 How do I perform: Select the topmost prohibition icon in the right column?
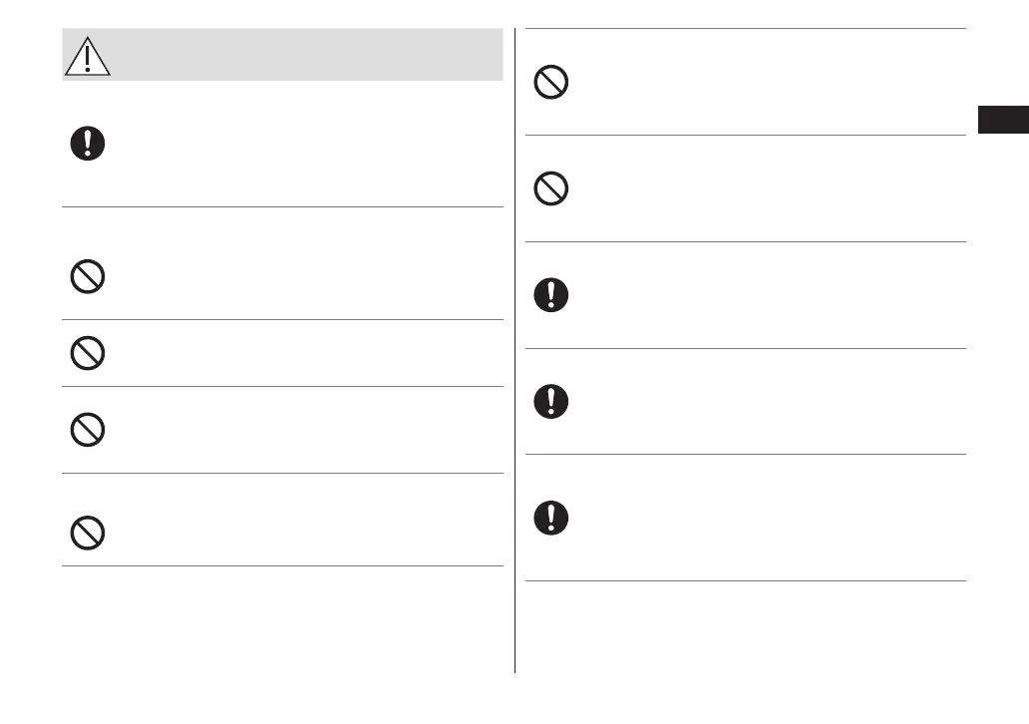551,81
